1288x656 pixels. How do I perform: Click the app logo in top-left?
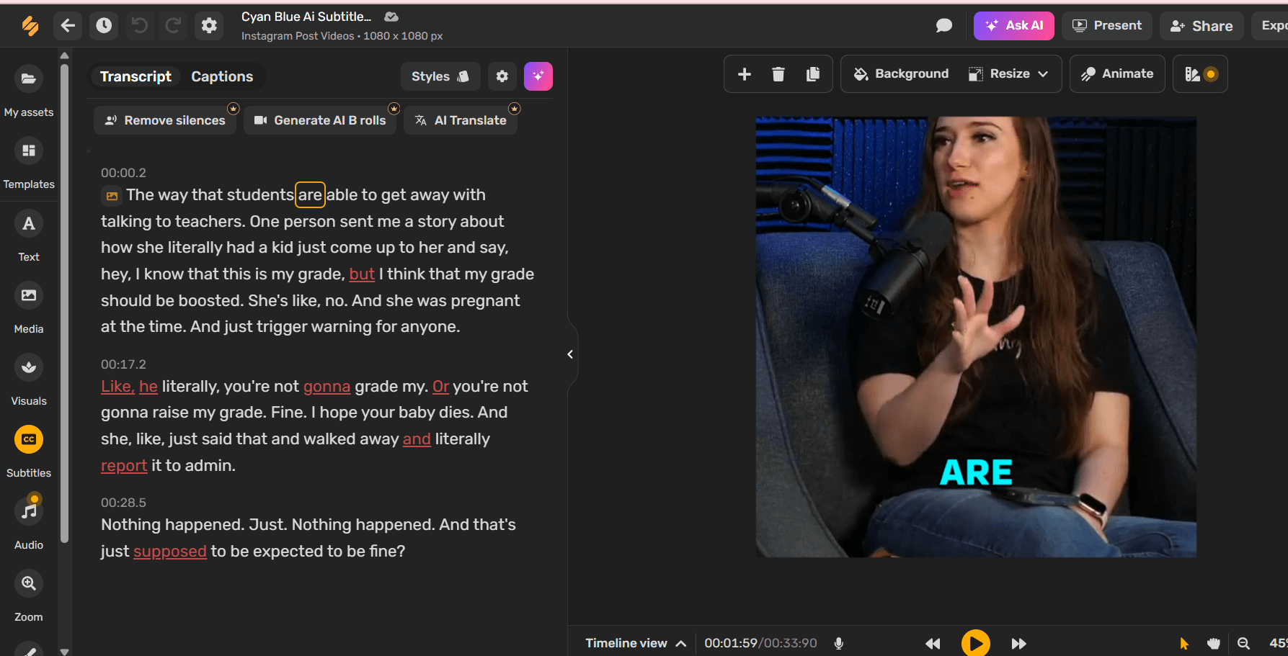tap(30, 26)
